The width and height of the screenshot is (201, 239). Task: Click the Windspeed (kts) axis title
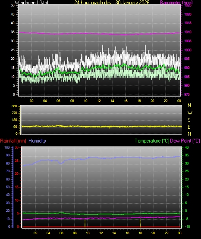(x=31, y=2)
